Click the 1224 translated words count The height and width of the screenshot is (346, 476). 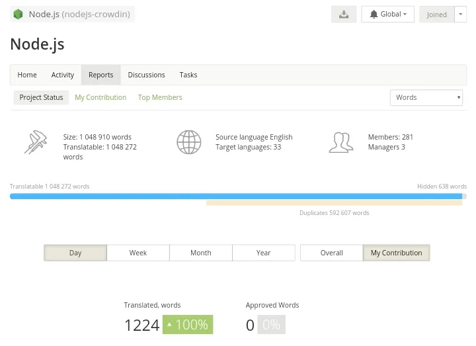point(141,325)
